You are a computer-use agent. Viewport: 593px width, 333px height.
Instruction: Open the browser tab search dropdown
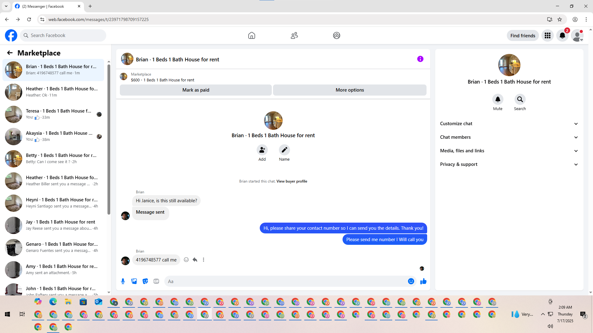(x=6, y=6)
